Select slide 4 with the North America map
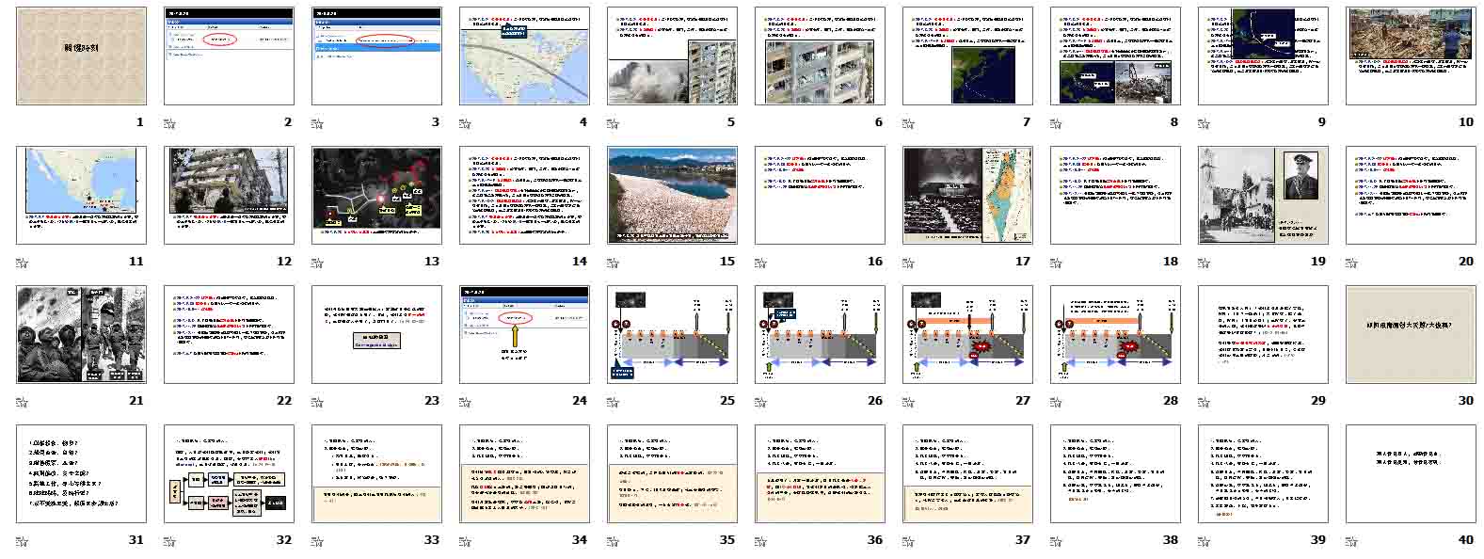 tap(524, 56)
